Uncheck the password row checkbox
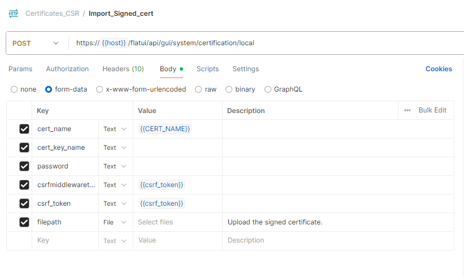Viewport: 464px width, 277px height. 24,166
